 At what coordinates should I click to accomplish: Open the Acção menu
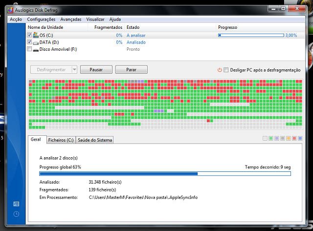coord(16,20)
